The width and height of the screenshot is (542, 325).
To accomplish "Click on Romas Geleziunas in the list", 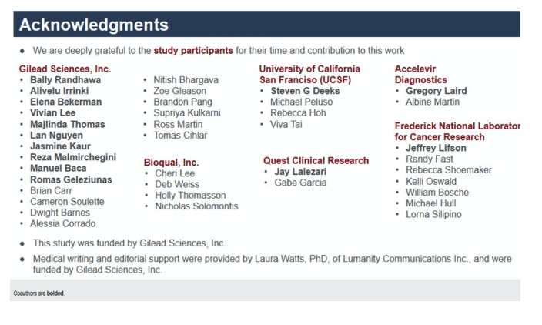I will [x=71, y=179].
